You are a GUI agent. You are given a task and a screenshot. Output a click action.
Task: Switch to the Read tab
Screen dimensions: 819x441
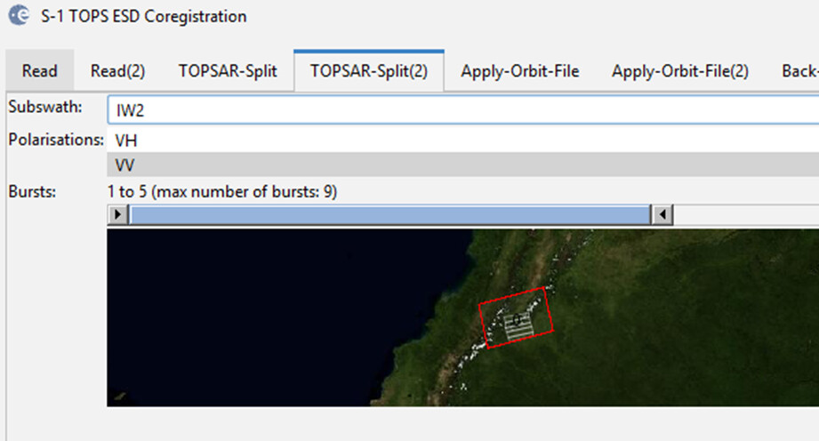click(x=40, y=71)
